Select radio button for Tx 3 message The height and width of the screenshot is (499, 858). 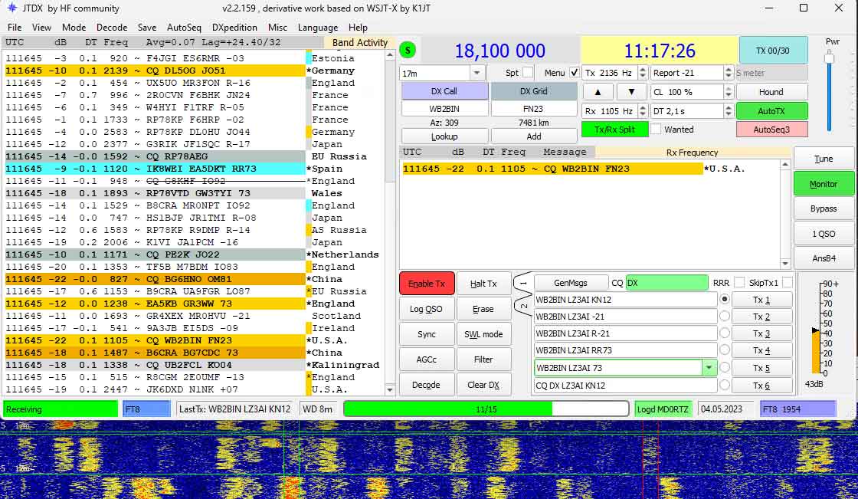(725, 333)
